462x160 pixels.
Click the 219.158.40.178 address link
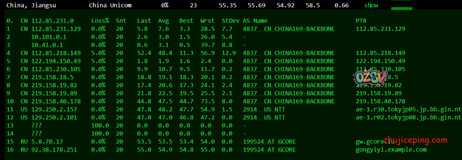(x=56, y=101)
